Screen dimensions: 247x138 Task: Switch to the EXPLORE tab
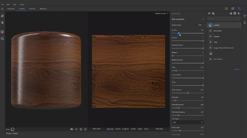(11, 9)
